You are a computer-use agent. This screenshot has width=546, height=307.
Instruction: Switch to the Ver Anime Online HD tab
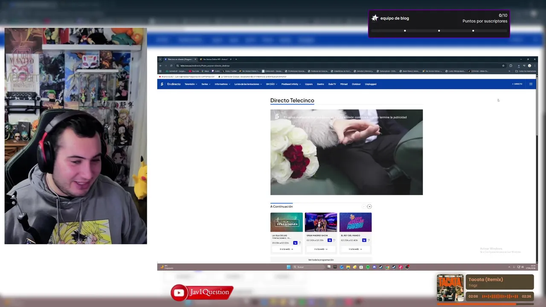pos(215,59)
